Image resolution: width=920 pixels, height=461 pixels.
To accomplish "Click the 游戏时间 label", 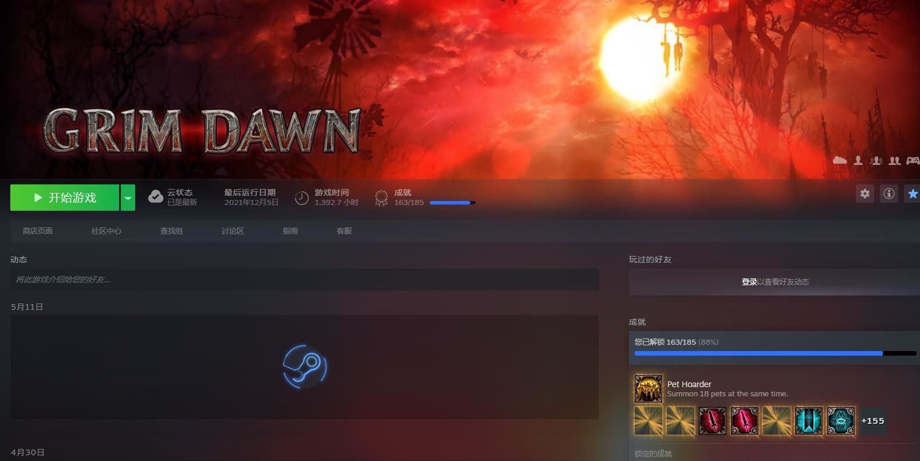I will pos(332,192).
